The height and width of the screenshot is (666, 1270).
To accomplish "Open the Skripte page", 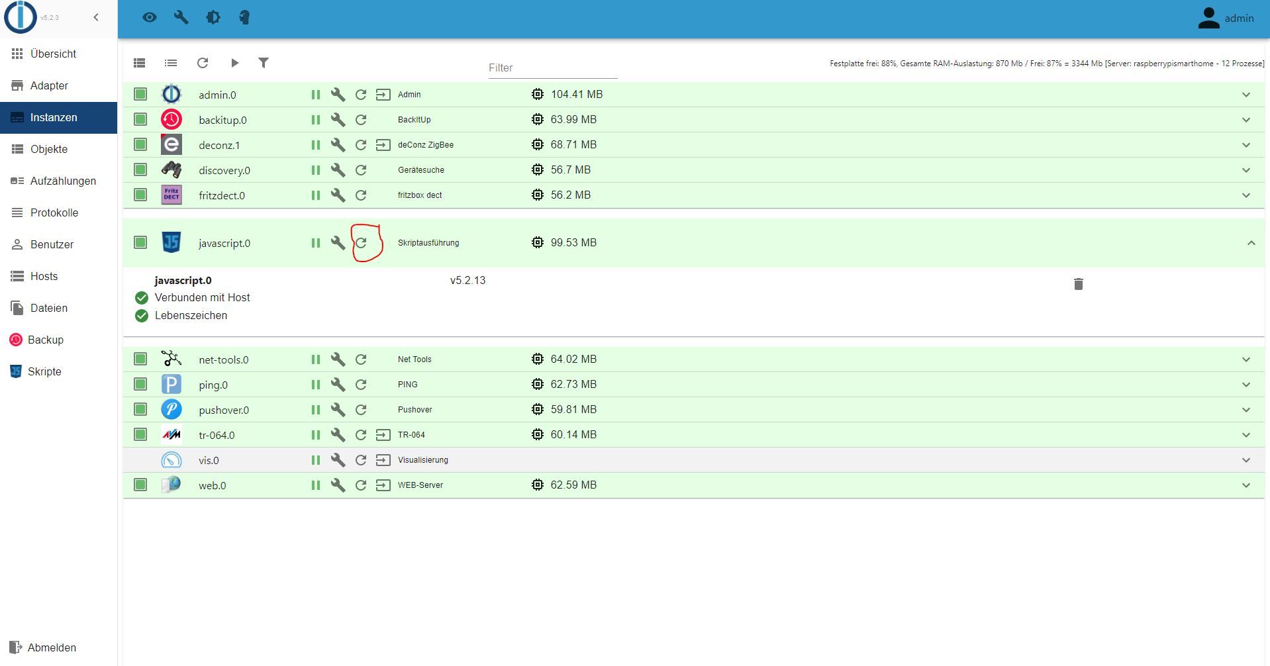I will pyautogui.click(x=58, y=371).
